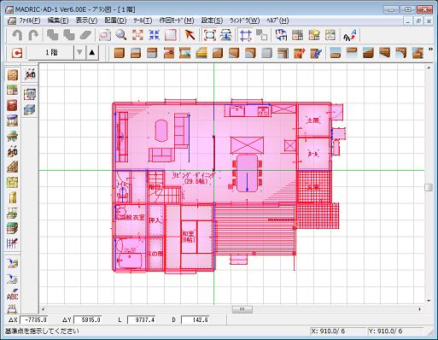Click the 3D blue box view icon
438x340 pixels.
pyautogui.click(x=30, y=109)
